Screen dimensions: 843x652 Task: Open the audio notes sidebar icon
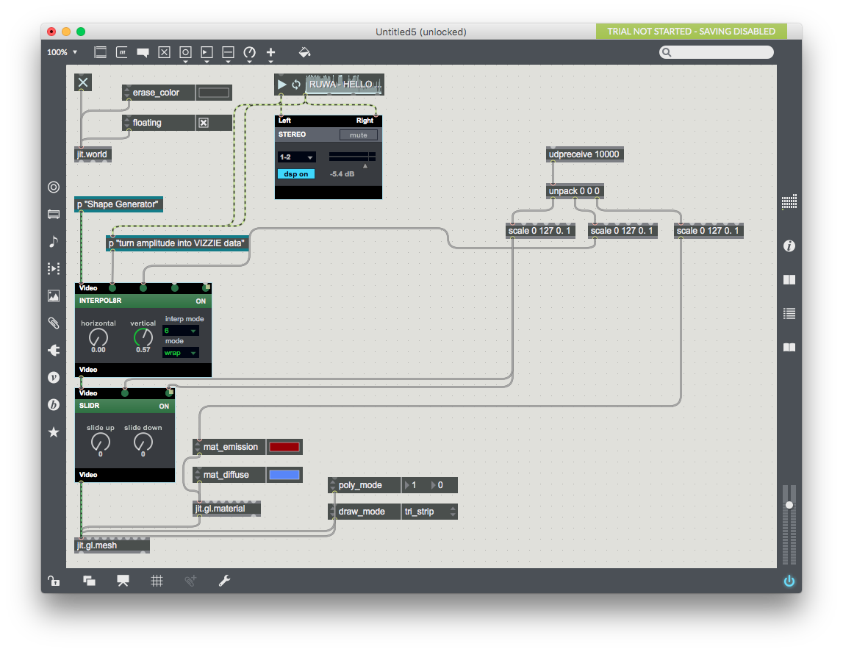pos(54,242)
